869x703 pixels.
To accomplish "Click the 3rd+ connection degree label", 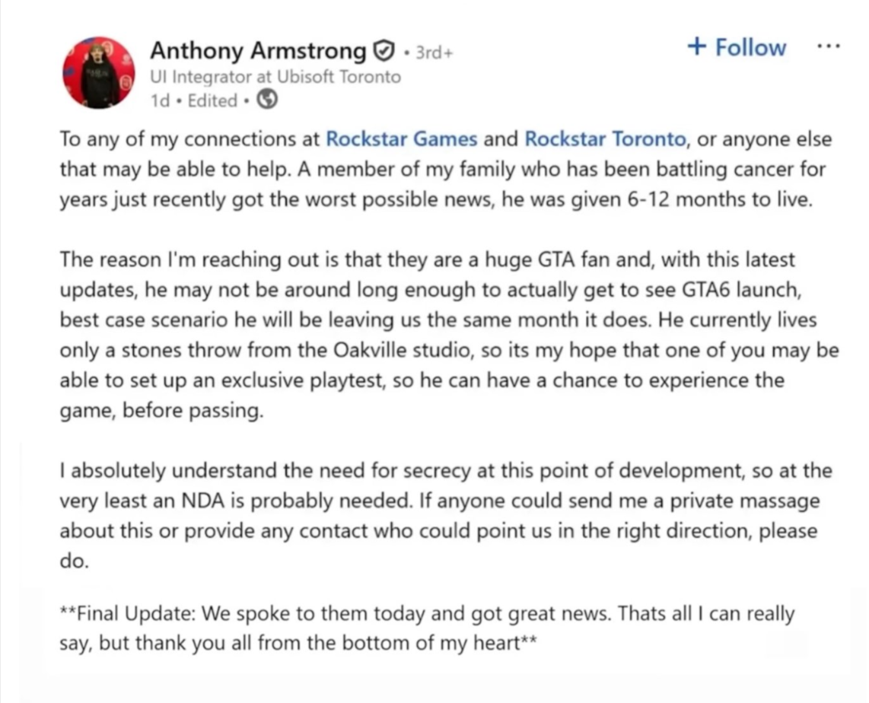I will click(x=434, y=53).
